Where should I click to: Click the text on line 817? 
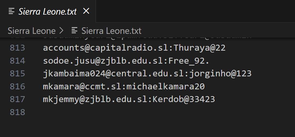[x=129, y=99]
